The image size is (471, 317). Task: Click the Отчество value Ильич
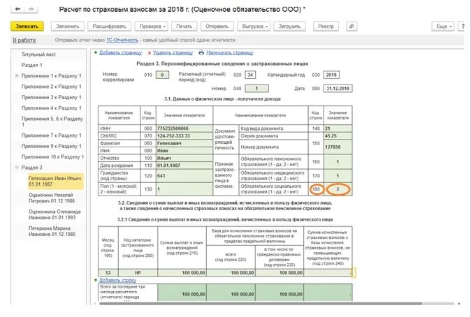tap(184, 158)
